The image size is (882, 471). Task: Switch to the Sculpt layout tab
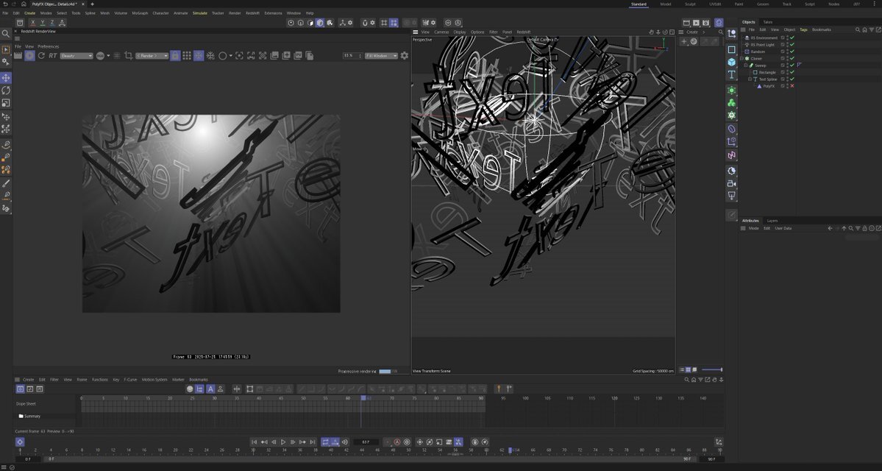(689, 4)
